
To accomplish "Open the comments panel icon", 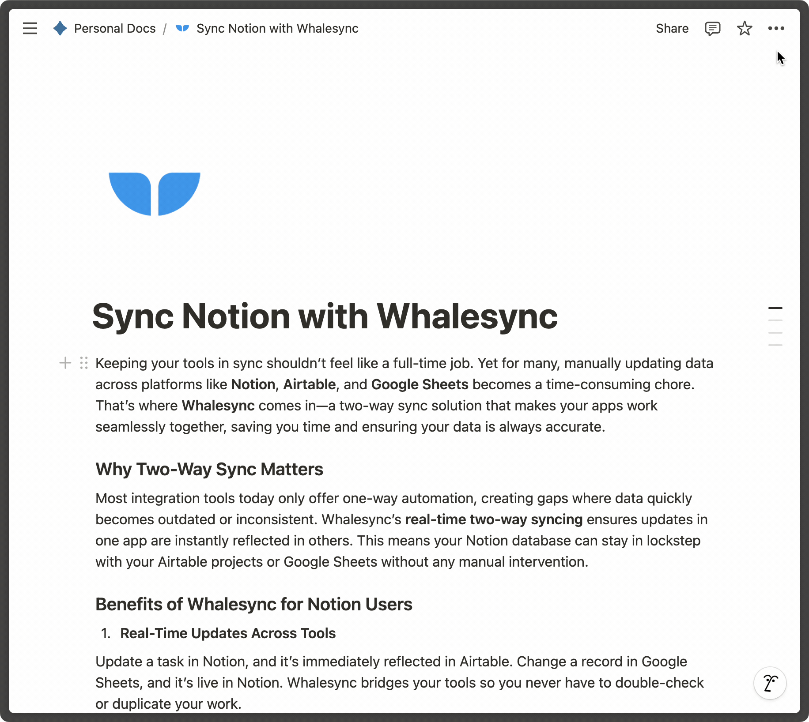I will point(713,28).
